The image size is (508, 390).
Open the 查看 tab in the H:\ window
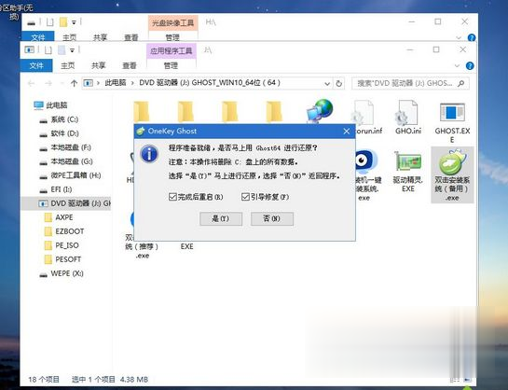(130, 37)
